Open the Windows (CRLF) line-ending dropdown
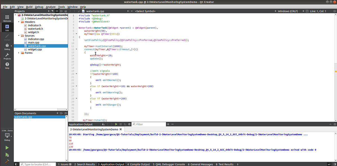The height and width of the screenshot is (166, 337). pyautogui.click(x=292, y=11)
